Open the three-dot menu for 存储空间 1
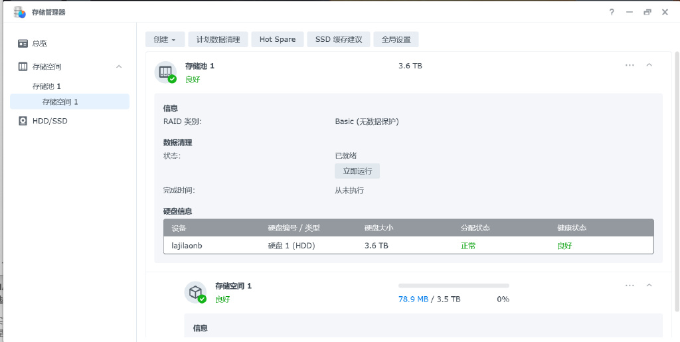 click(630, 285)
